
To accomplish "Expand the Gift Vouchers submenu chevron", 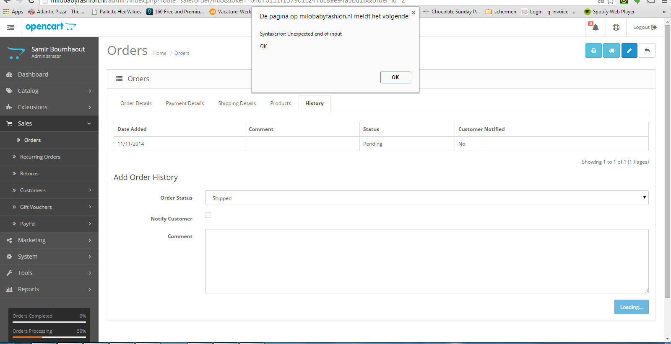I will 90,207.
